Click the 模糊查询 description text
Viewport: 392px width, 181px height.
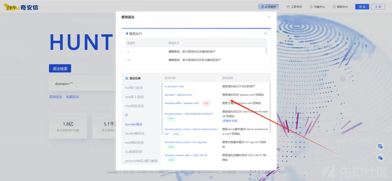tap(192, 52)
